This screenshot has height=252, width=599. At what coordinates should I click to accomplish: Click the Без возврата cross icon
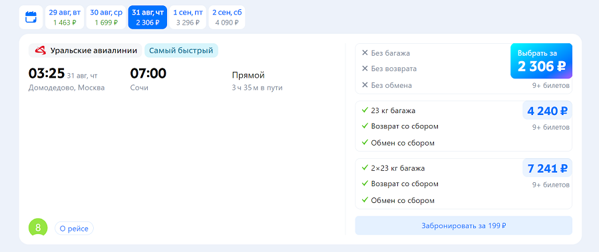[x=365, y=68]
